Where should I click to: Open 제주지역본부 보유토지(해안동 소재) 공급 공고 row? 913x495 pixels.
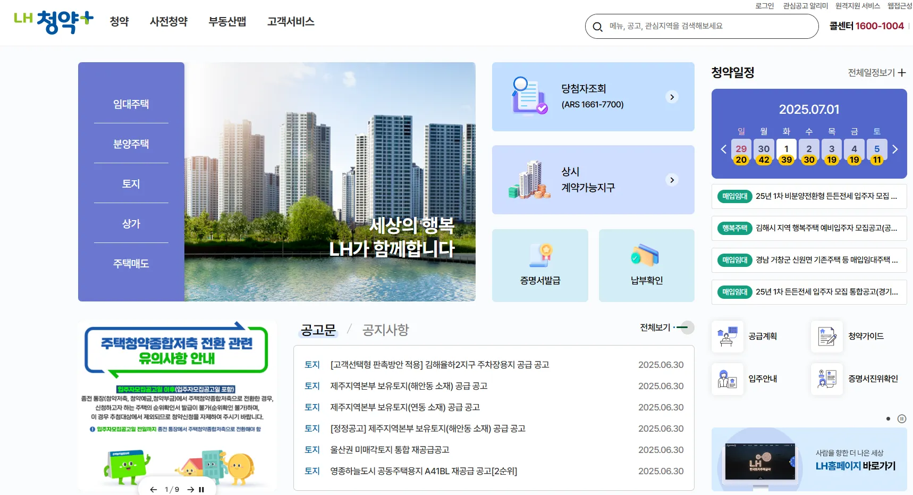click(x=494, y=386)
